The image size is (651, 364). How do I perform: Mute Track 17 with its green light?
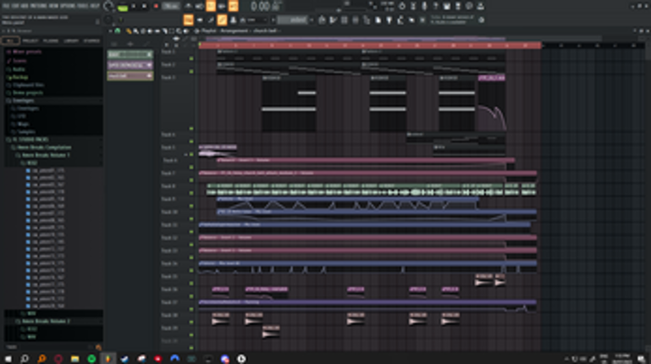coord(191,309)
